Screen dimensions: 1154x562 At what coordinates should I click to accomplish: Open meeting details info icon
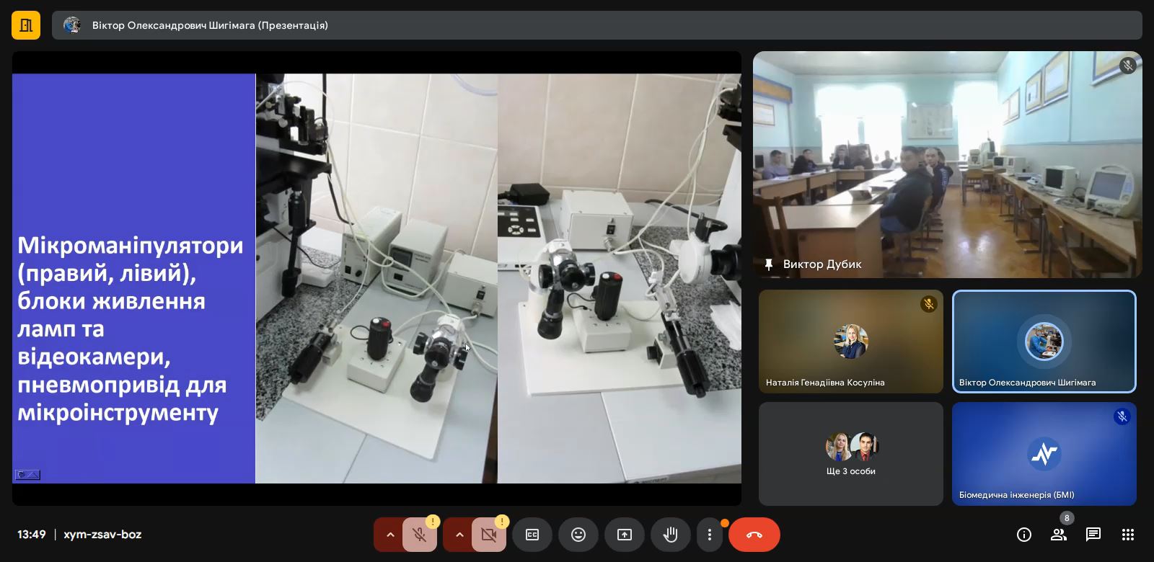click(1024, 535)
